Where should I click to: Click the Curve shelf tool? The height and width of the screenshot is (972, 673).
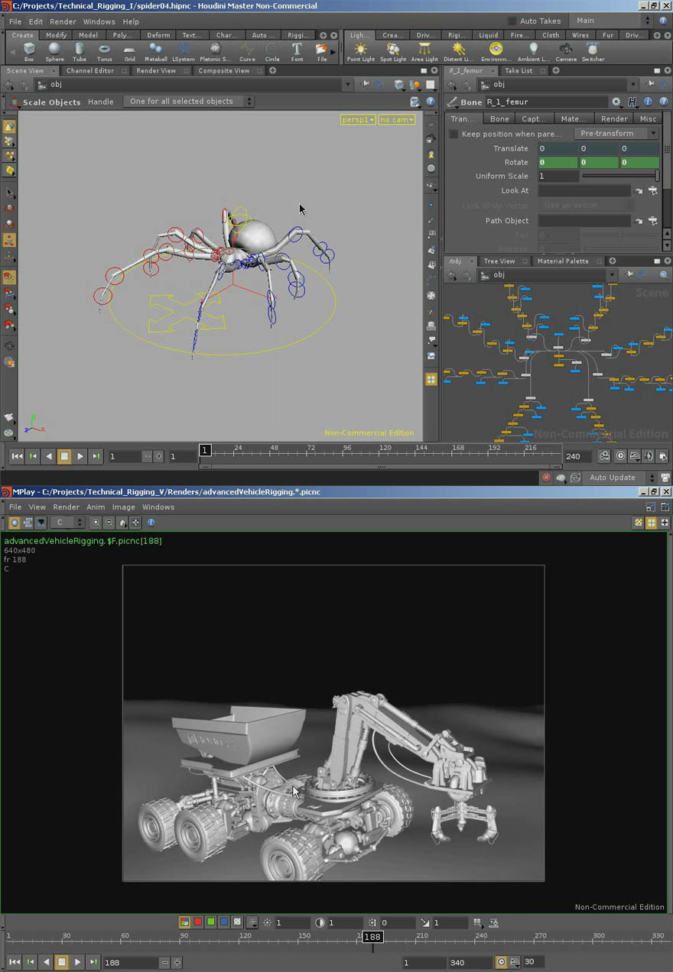[x=247, y=51]
